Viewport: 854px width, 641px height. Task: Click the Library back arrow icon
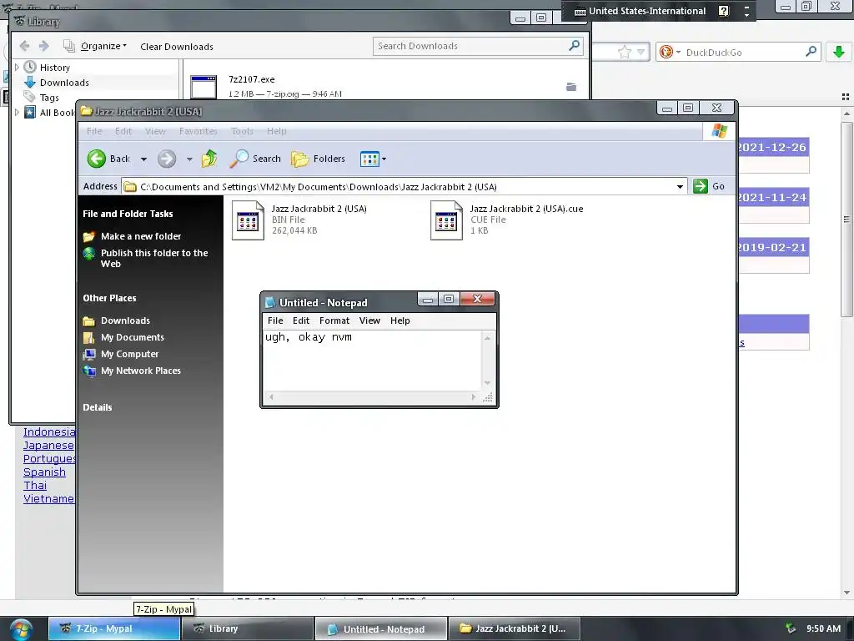tap(24, 46)
